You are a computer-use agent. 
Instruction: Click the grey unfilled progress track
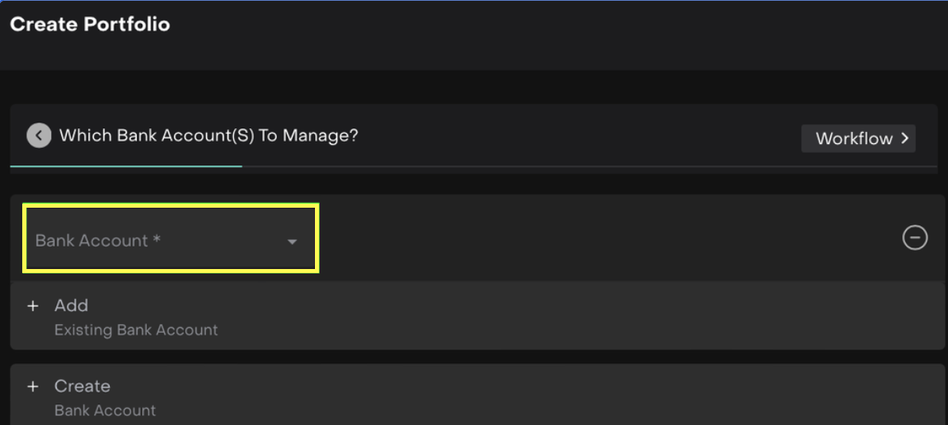coord(589,166)
